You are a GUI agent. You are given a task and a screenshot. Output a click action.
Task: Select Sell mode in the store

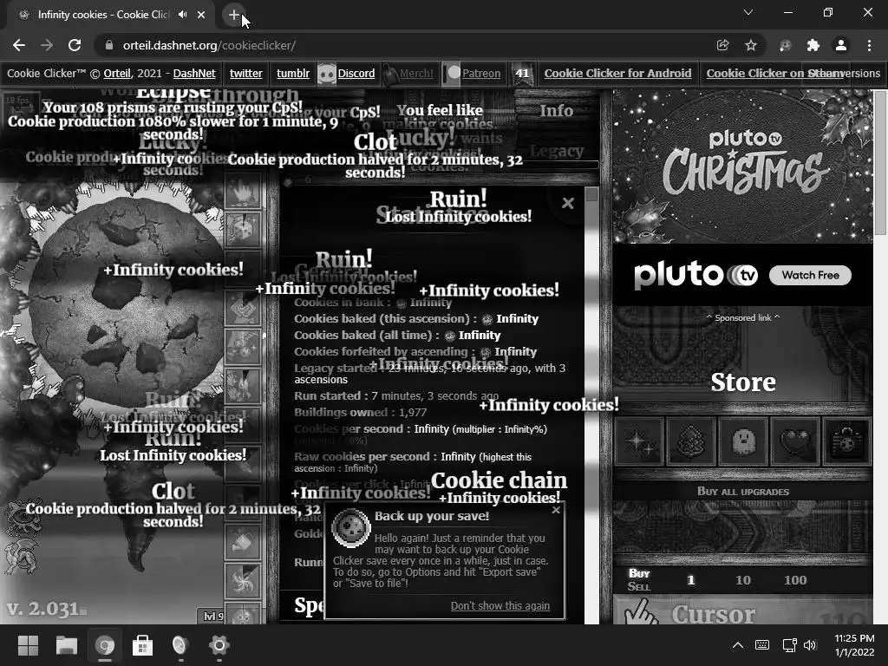639,587
